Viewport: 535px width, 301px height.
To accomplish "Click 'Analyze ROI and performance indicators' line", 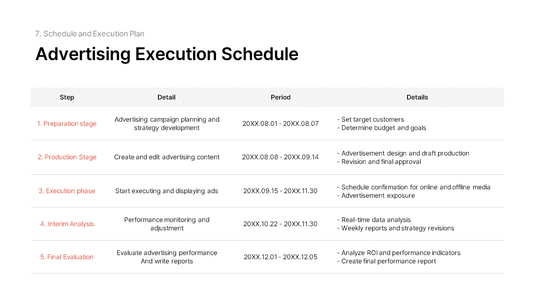I will [x=398, y=253].
